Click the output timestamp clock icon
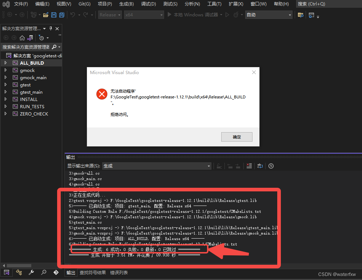 pyautogui.click(x=271, y=166)
